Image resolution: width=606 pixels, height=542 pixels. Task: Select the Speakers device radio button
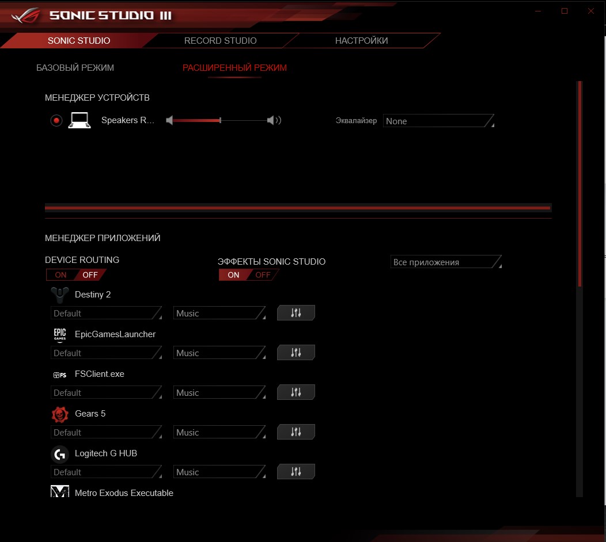click(x=56, y=120)
